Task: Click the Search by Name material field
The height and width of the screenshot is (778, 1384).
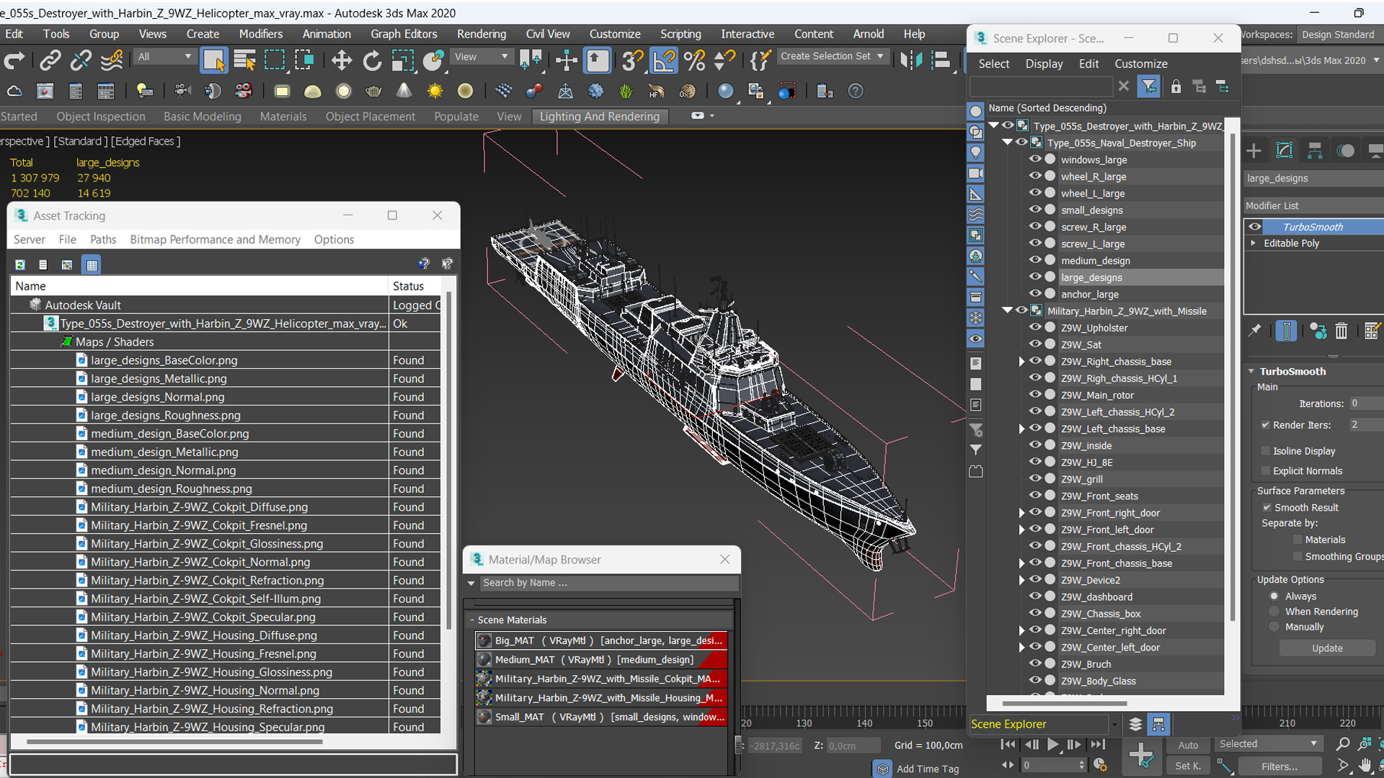Action: (609, 583)
